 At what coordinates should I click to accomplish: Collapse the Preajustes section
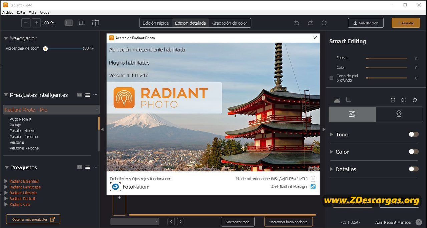pyautogui.click(x=6, y=167)
